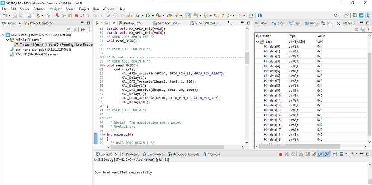The image size is (372, 185).
Task: Toggle Word Wrap in the Console toolbar
Action: click(x=314, y=154)
